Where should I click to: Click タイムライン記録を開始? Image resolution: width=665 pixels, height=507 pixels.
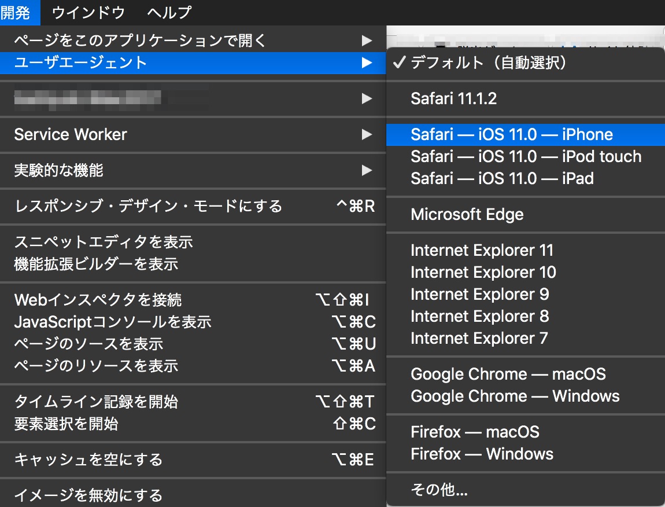coord(193,402)
